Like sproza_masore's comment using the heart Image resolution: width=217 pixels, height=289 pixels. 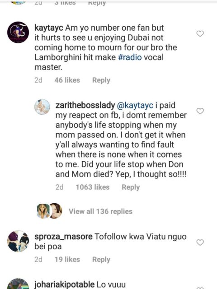point(200,242)
